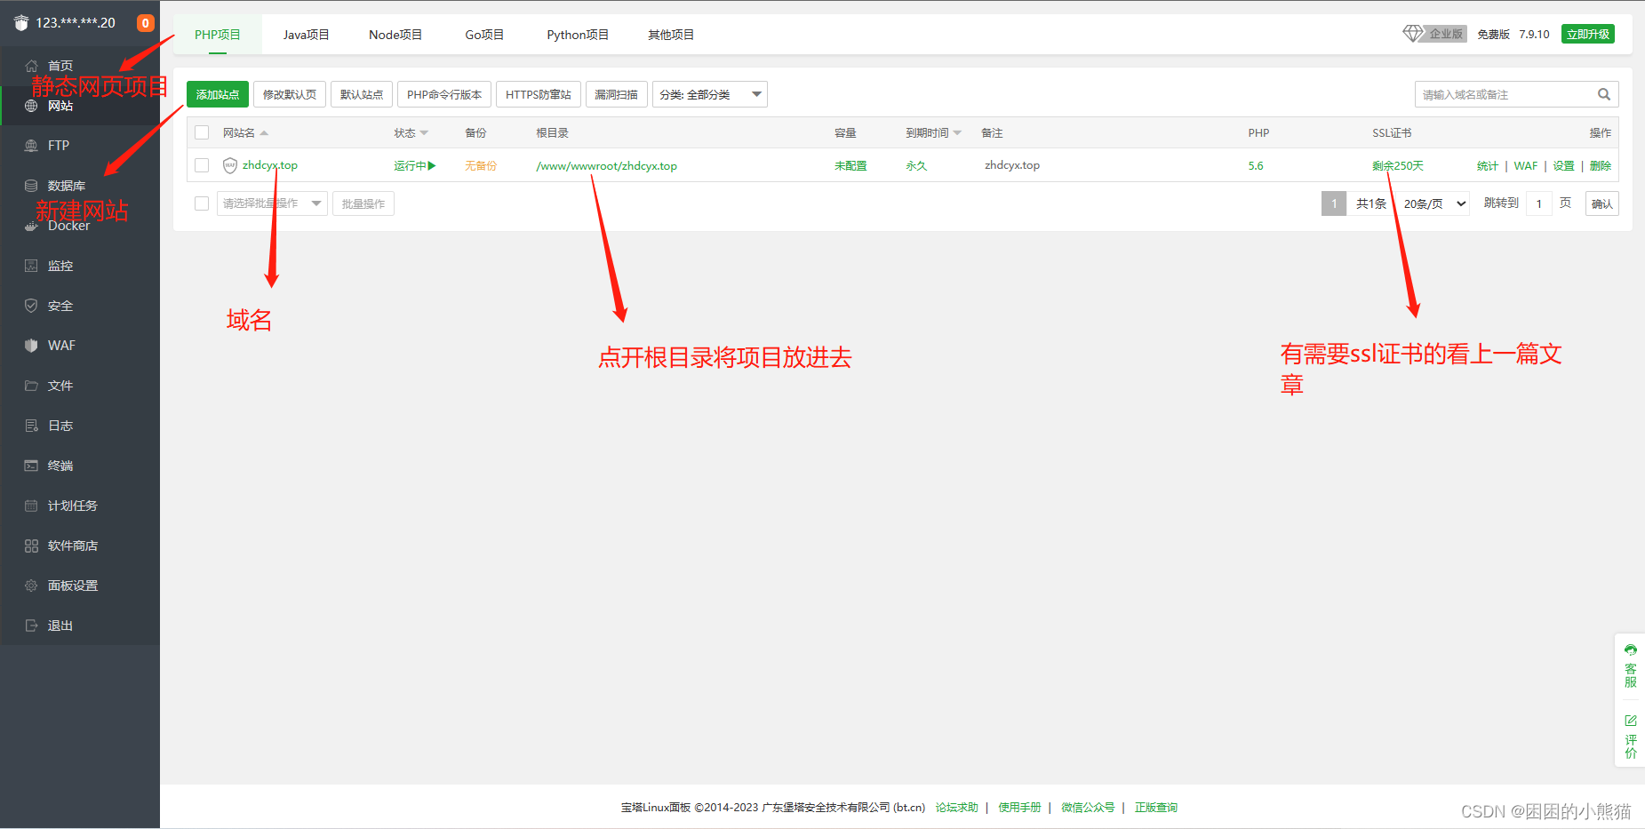
Task: Switch to the Node项目 tab
Action: (x=395, y=35)
